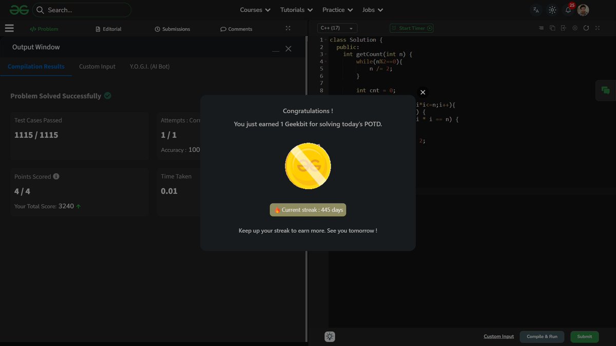This screenshot has width=616, height=346.
Task: Click the total score 3240 value
Action: pyautogui.click(x=66, y=206)
